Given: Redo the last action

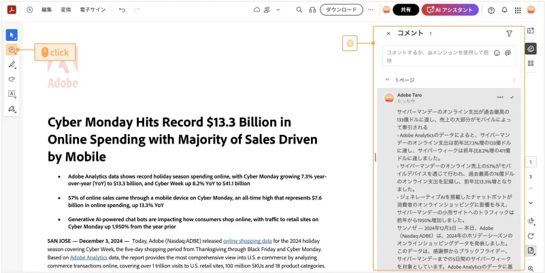Looking at the screenshot, I should (137, 10).
